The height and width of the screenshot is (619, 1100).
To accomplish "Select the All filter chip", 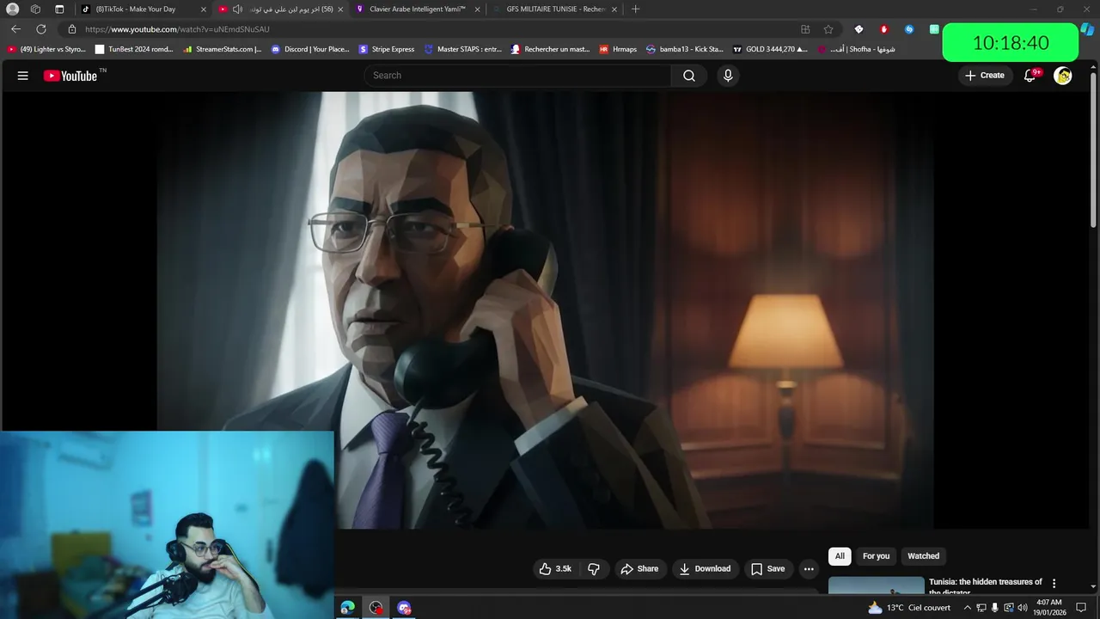I will (840, 556).
